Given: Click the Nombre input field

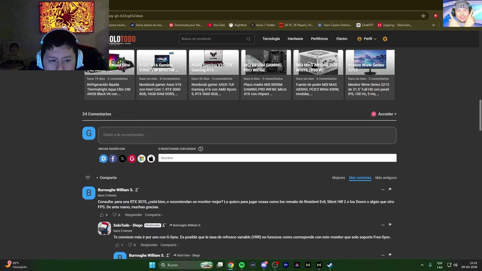Looking at the screenshot, I should [x=277, y=158].
